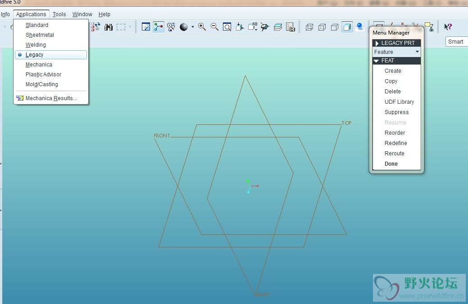Toggle Orient mode icon
Viewport: 468px width, 304px height.
click(x=171, y=27)
